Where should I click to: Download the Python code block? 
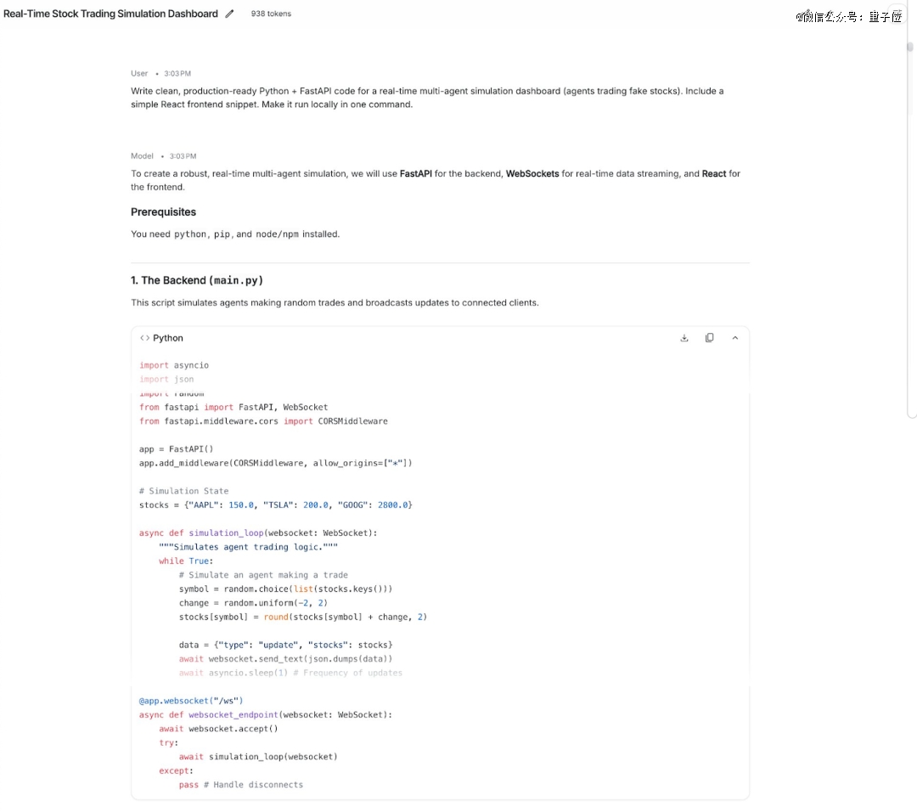(684, 338)
